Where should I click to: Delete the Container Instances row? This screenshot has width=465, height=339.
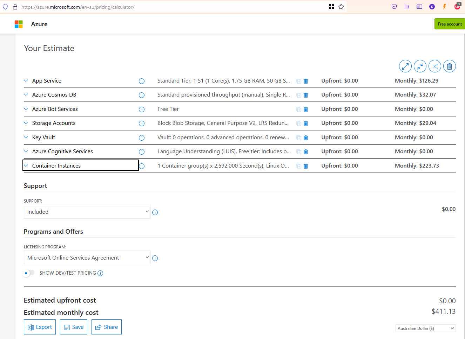[306, 166]
